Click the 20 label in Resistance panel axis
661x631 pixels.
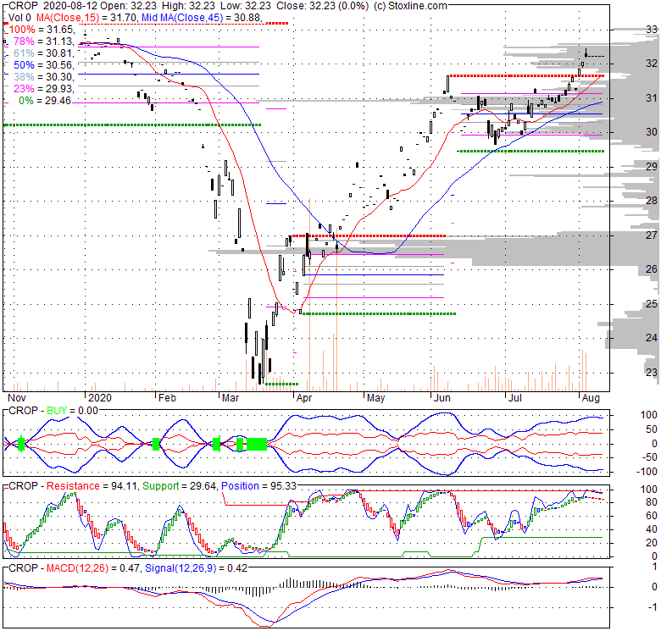pos(652,544)
